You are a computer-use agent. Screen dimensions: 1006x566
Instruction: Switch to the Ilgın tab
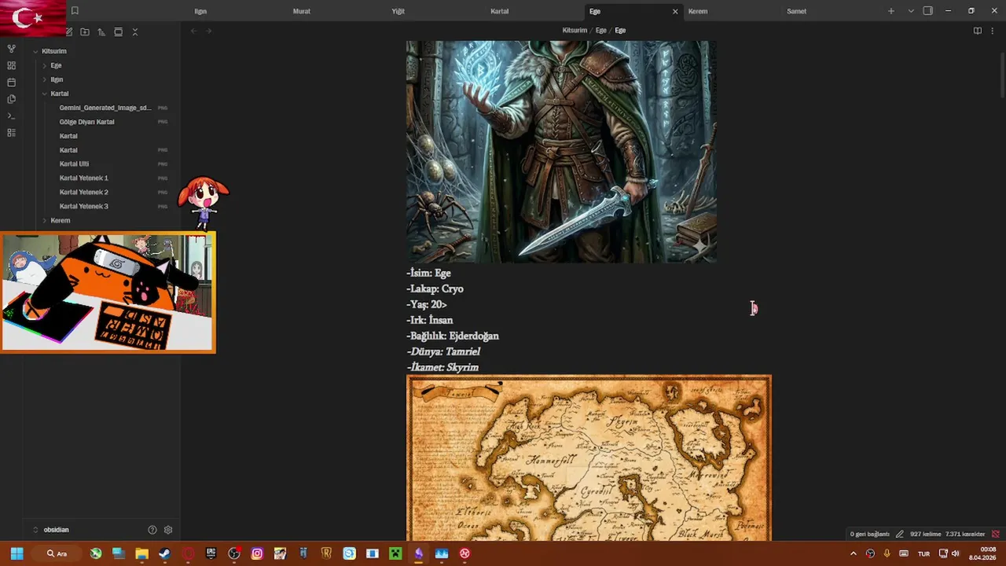[200, 11]
